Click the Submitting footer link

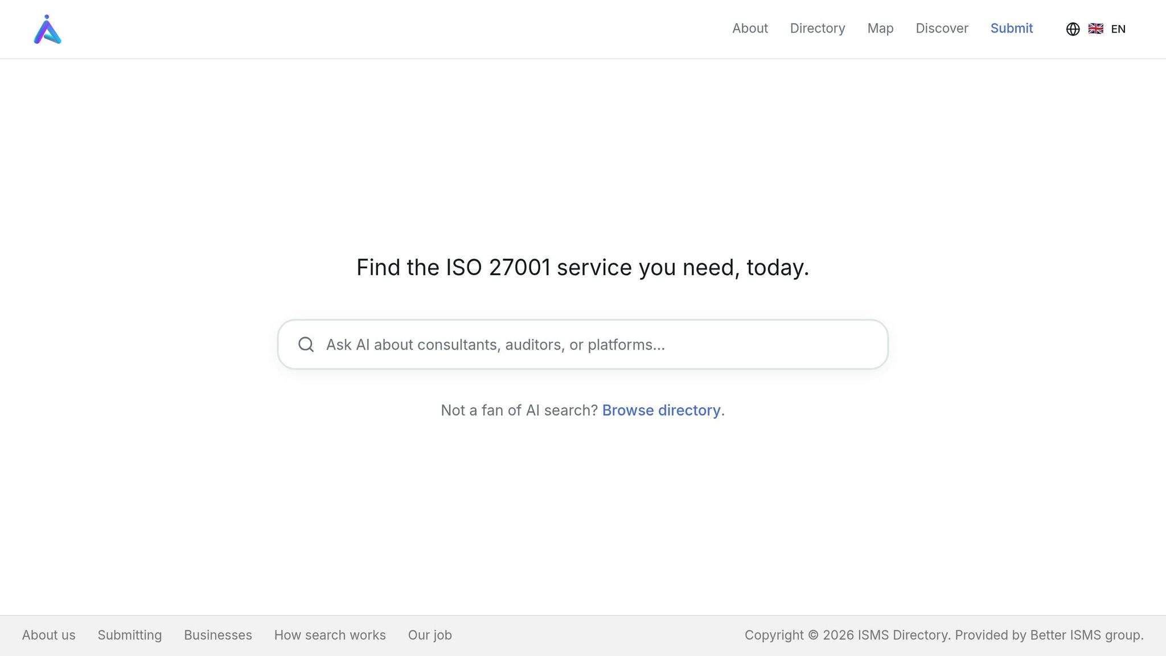[129, 635]
